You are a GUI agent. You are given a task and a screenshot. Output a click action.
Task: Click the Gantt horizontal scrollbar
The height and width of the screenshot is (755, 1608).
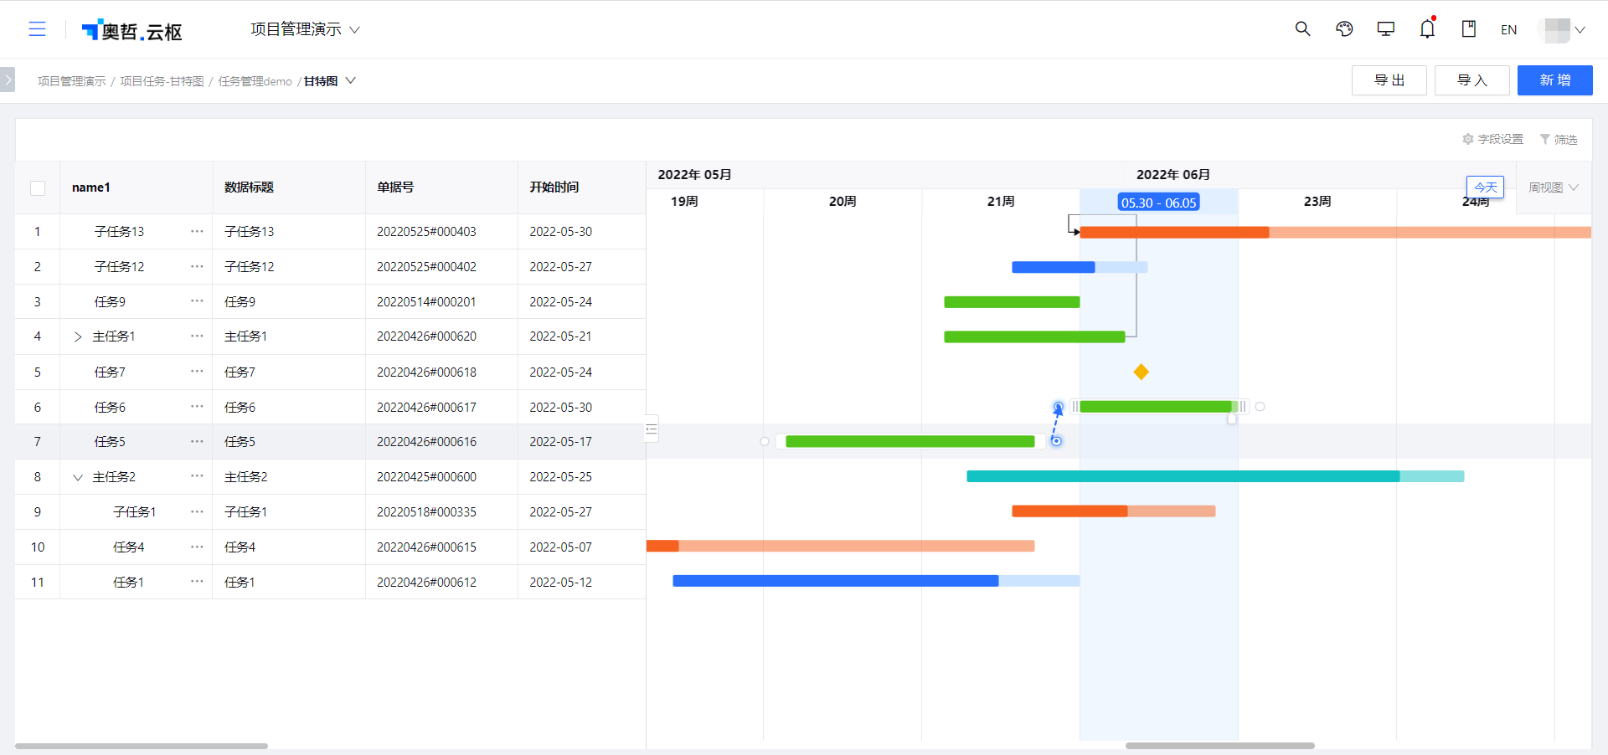(x=1219, y=746)
